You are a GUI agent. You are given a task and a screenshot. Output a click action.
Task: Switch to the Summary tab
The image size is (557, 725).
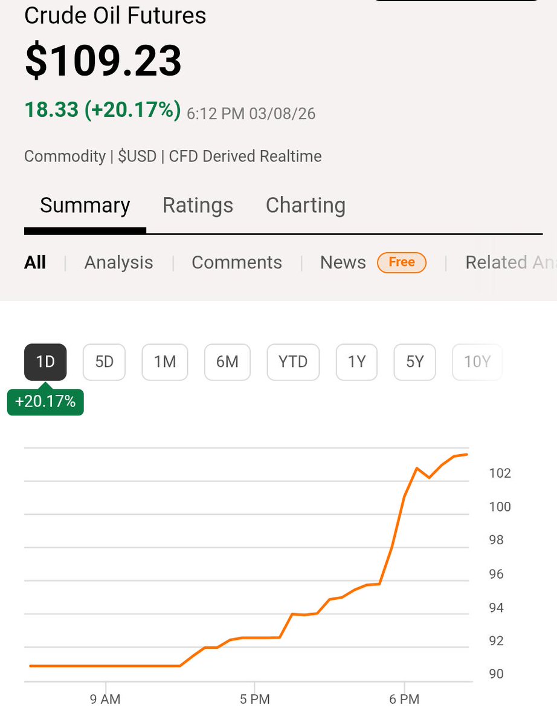coord(85,206)
